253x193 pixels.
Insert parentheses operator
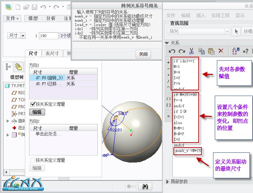click(169, 99)
